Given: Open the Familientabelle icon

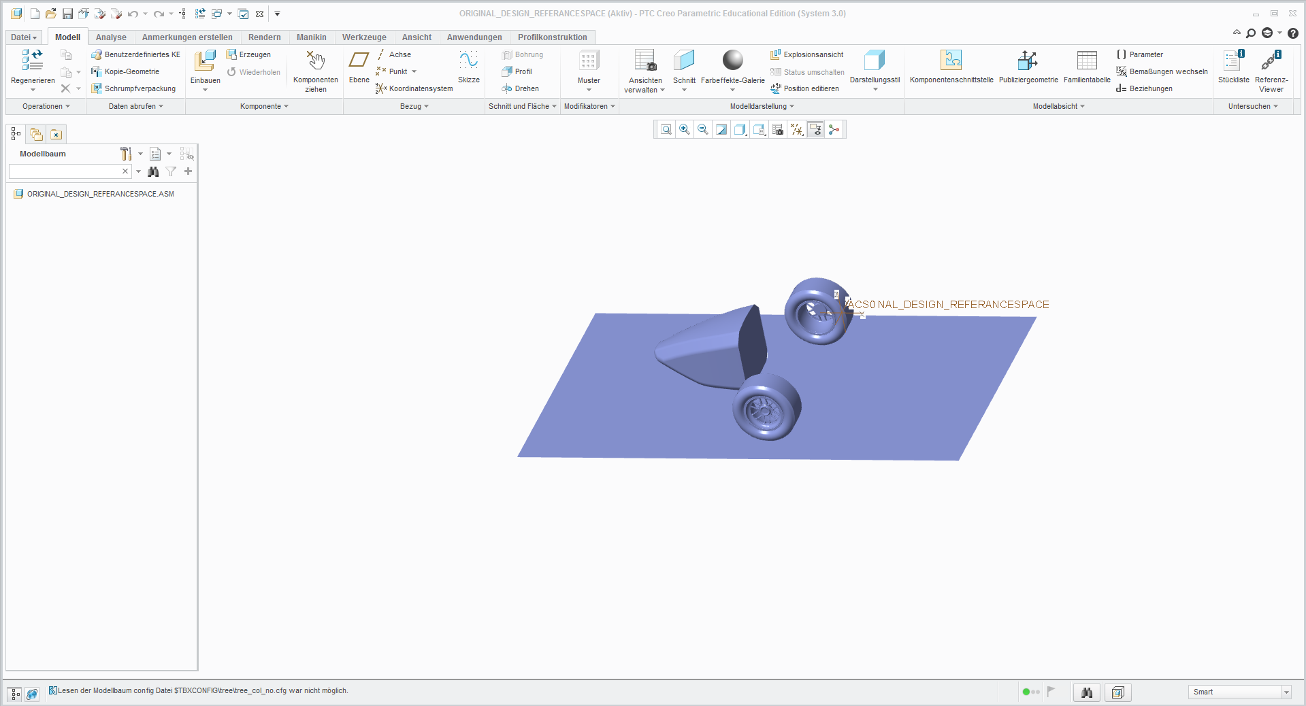Looking at the screenshot, I should [1087, 61].
